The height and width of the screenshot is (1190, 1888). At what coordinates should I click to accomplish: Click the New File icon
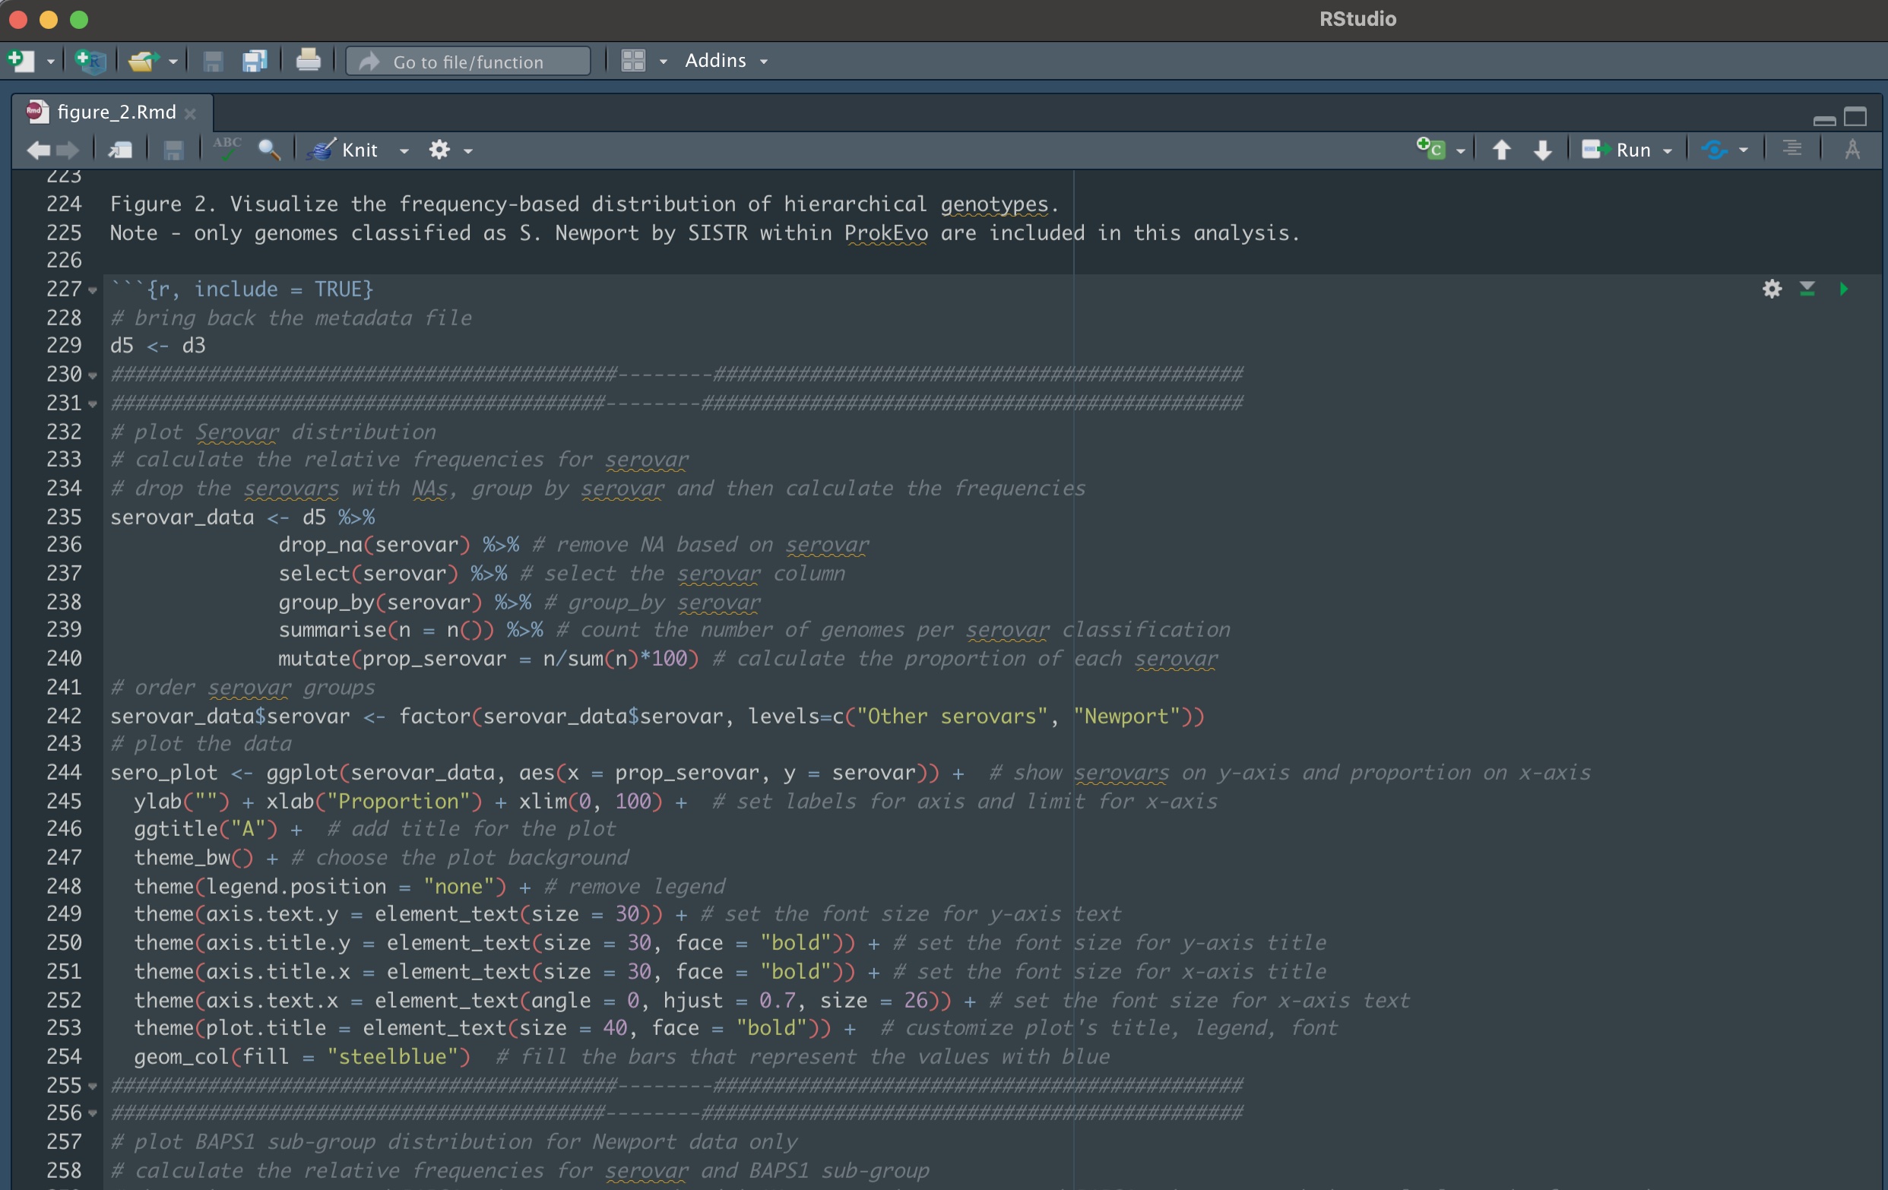click(x=21, y=60)
